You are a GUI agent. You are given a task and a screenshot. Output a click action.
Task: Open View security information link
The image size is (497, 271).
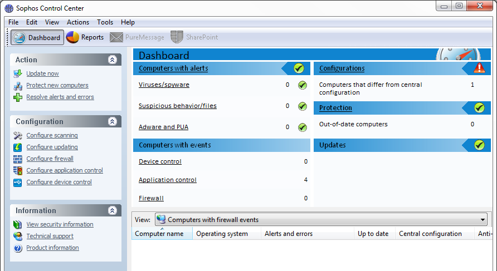tap(60, 224)
